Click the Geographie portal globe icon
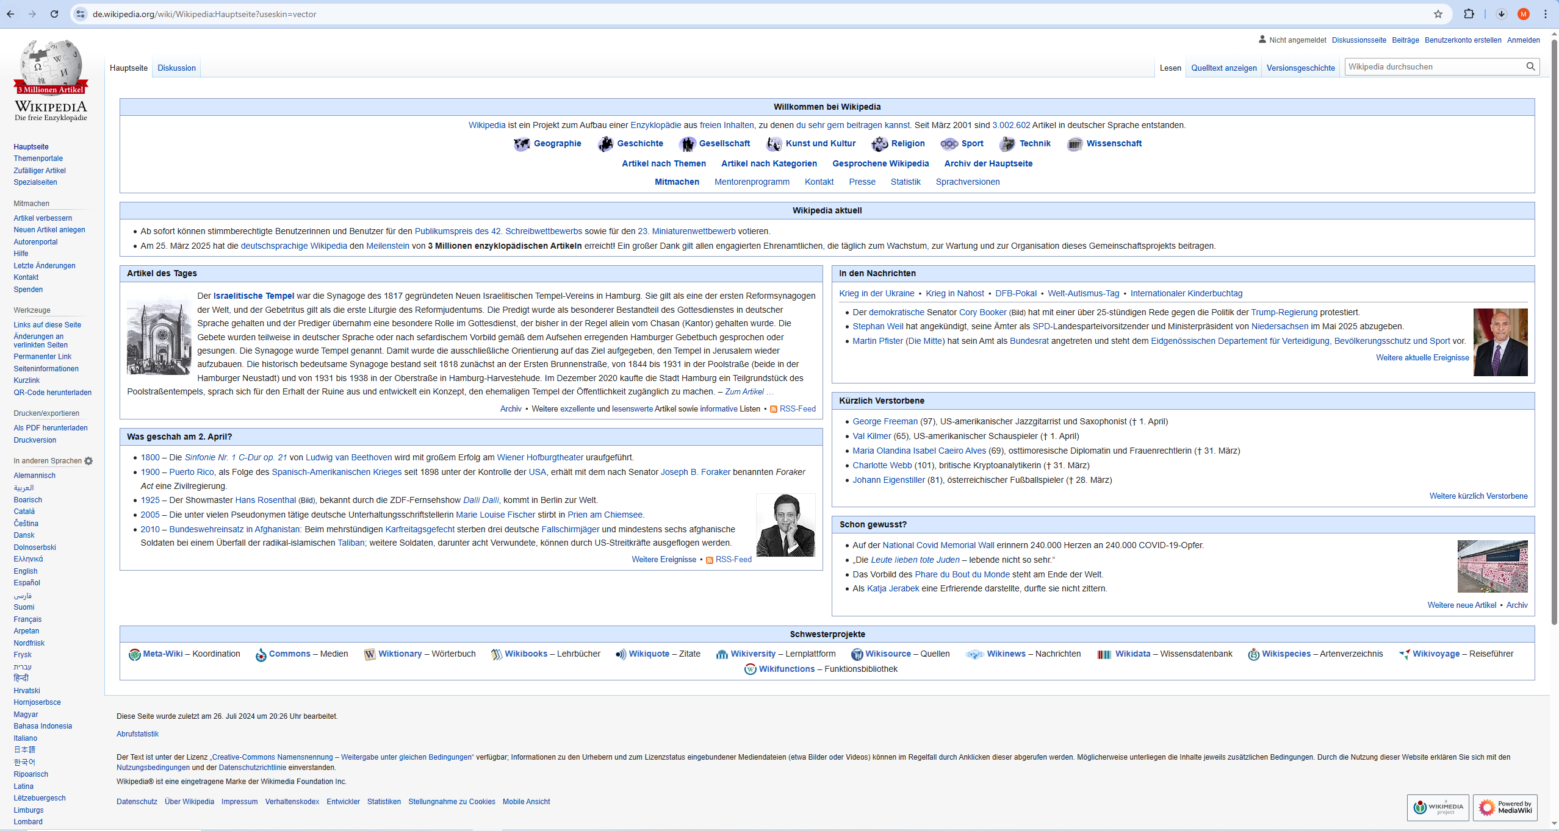This screenshot has height=831, width=1559. coord(522,144)
